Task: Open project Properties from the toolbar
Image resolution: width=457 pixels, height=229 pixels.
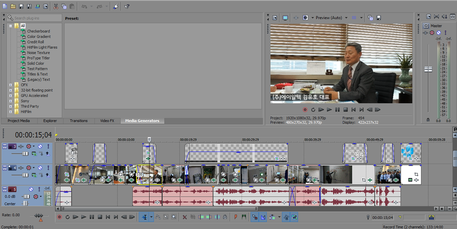Action: [46, 6]
